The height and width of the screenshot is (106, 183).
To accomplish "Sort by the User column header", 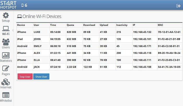I will tap(36, 25).
